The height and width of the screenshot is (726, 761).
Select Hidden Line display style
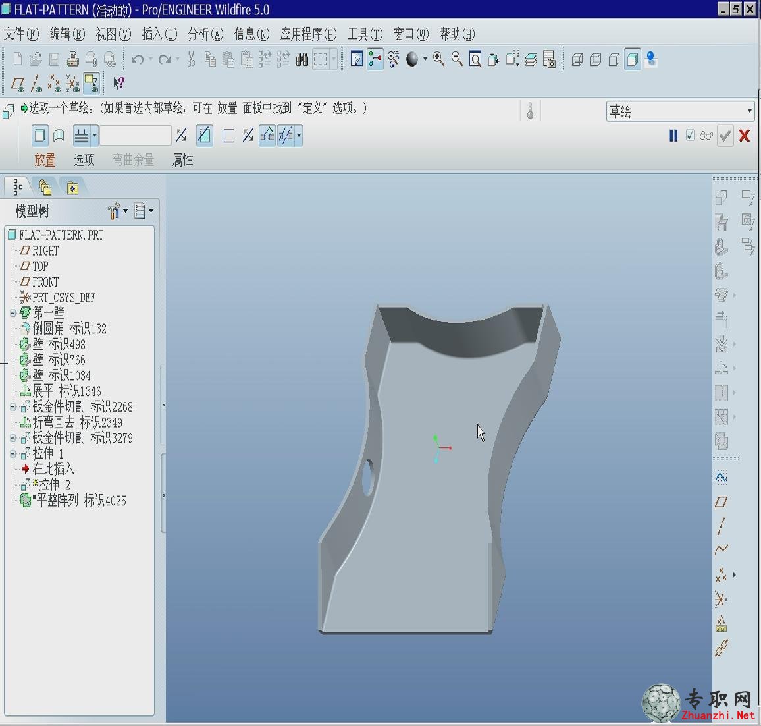[596, 59]
